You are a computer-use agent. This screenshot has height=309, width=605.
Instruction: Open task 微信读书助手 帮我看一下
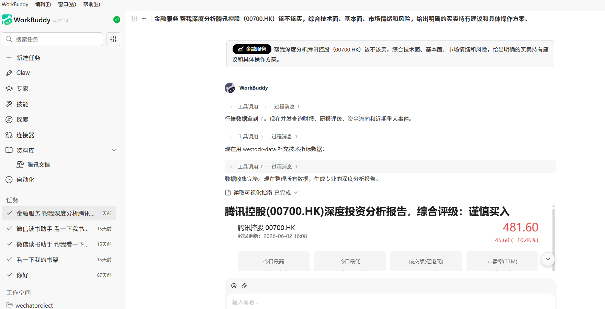point(59,244)
